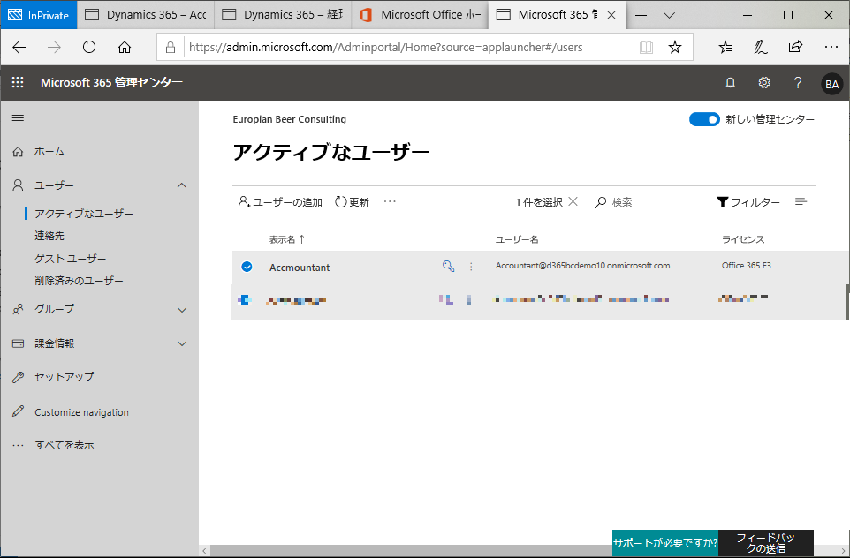
Task: Click the サポートが必要ですか? button
Action: coord(665,543)
